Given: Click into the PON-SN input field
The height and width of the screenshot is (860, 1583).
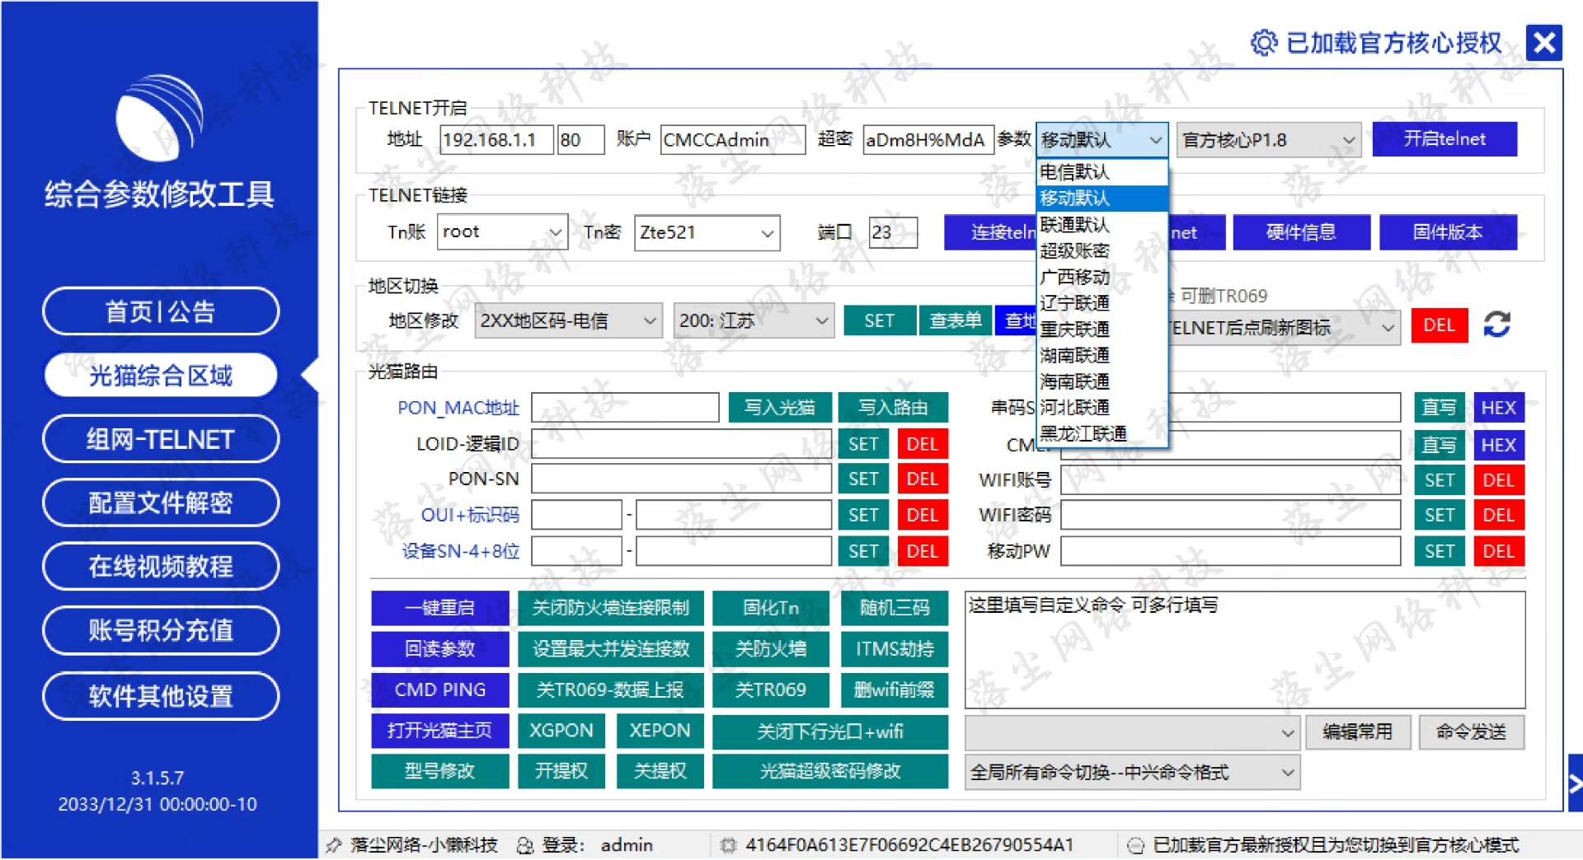Looking at the screenshot, I should tap(680, 479).
